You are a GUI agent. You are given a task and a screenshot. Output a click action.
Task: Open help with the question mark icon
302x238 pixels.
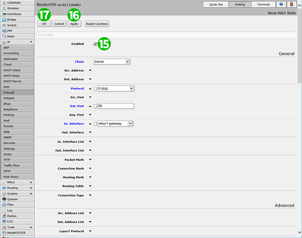tap(281, 5)
